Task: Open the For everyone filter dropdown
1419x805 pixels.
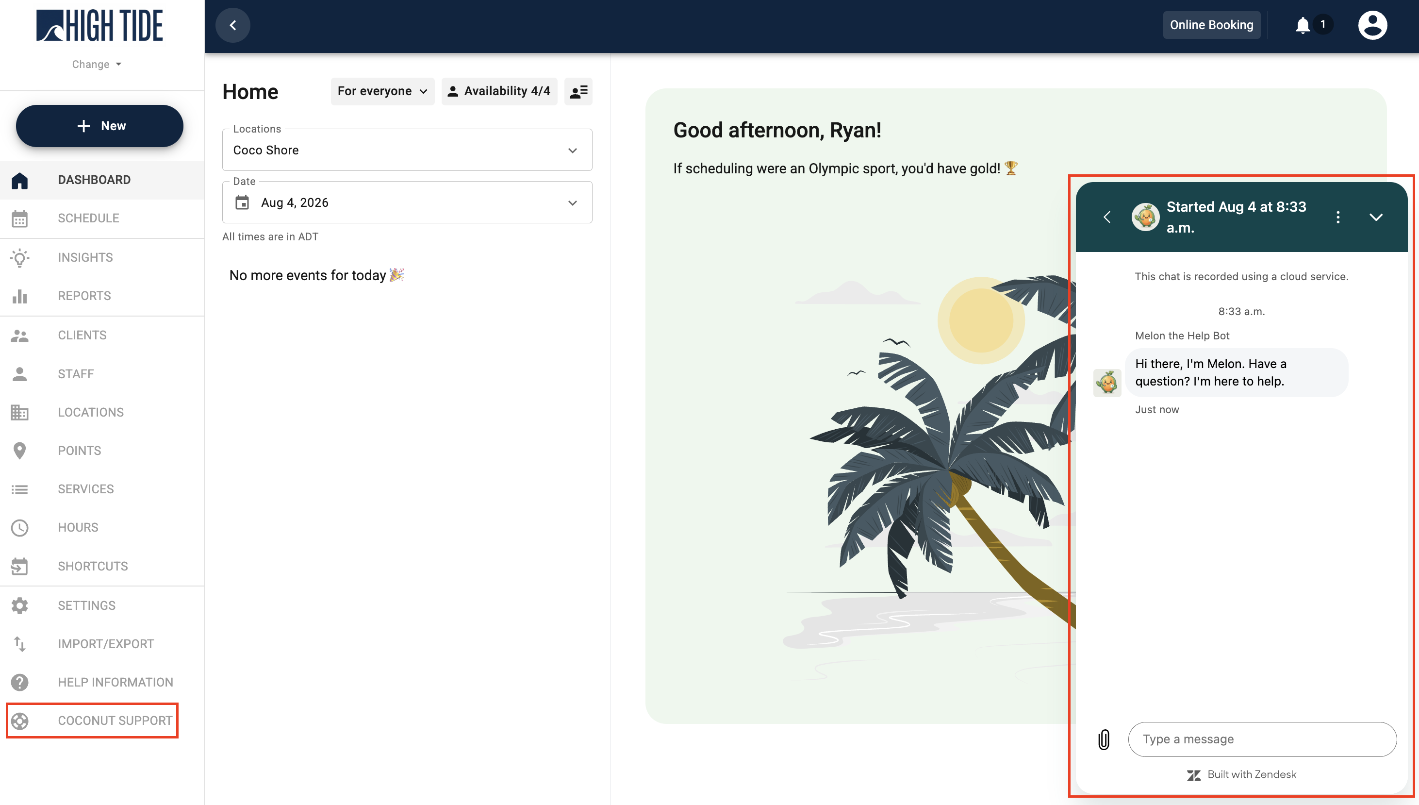Action: (382, 91)
